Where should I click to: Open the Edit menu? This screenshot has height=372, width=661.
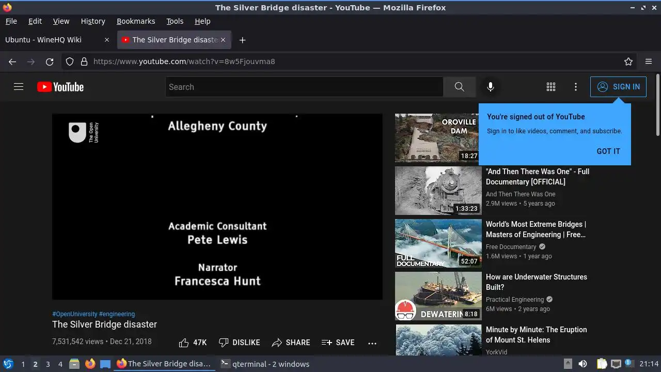[35, 21]
